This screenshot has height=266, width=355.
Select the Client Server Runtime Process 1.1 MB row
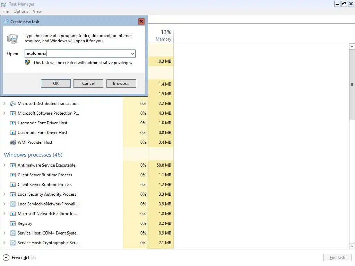87,175
